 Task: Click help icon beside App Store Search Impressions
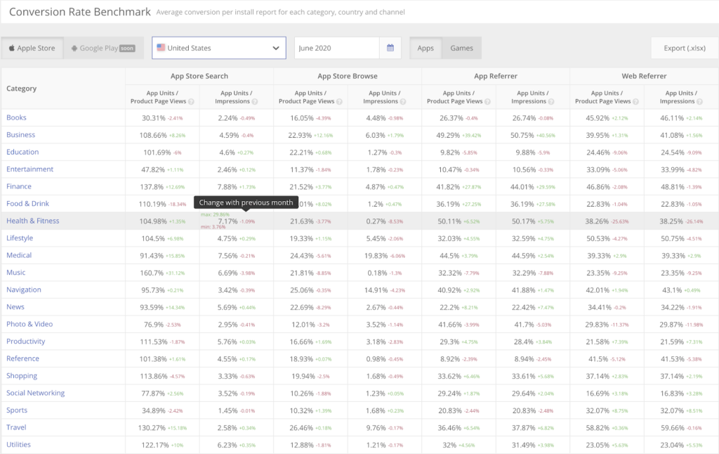tap(254, 101)
